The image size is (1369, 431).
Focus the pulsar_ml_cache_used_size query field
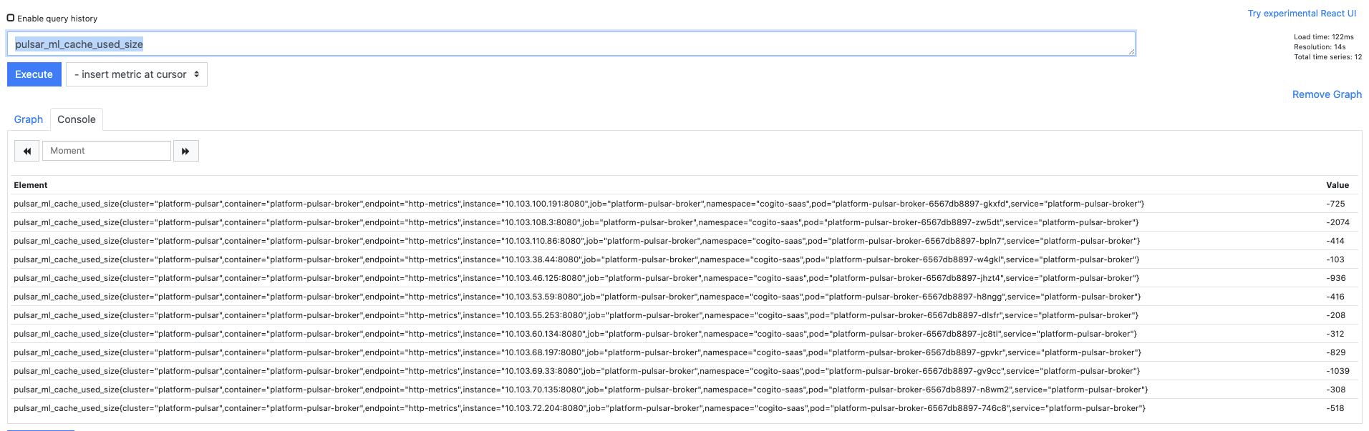[571, 44]
